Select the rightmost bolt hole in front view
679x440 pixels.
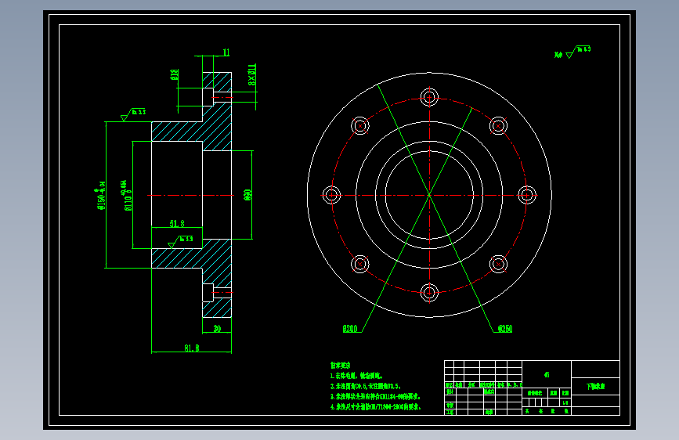pos(526,195)
